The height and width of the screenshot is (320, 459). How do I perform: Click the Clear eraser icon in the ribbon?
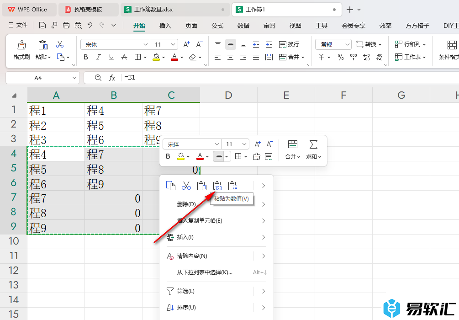coord(193,57)
